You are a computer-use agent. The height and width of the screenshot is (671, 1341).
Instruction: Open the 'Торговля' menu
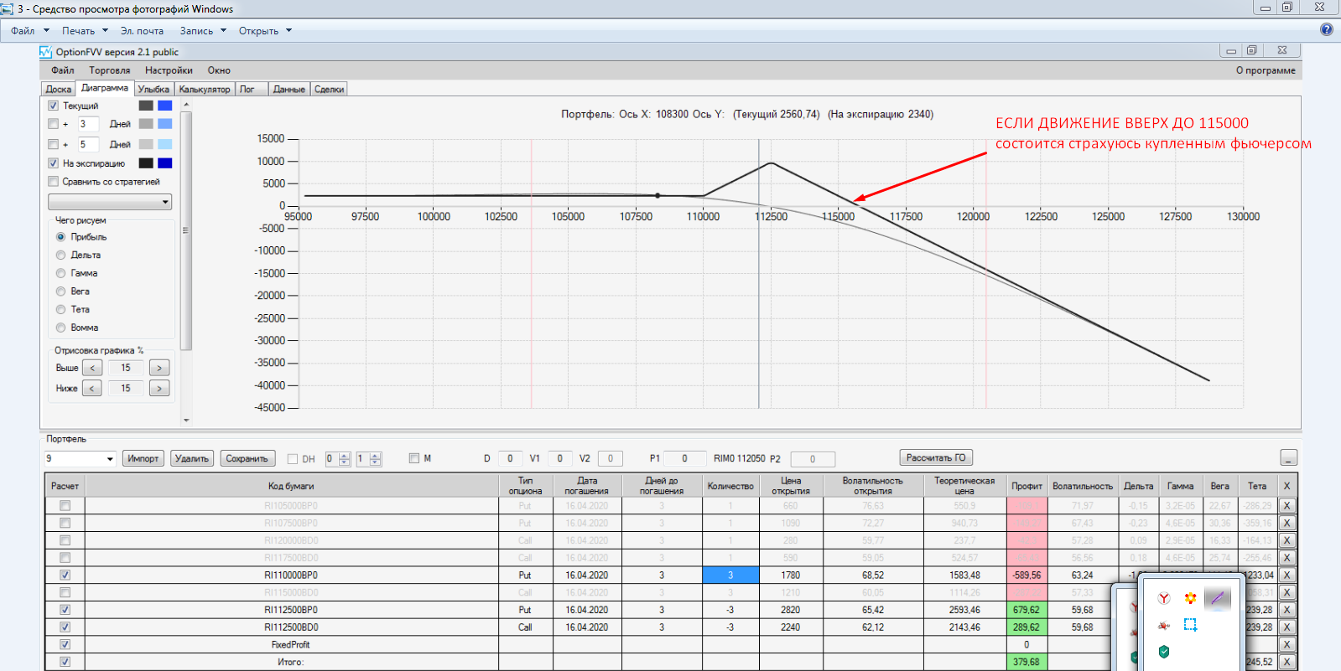[x=110, y=70]
